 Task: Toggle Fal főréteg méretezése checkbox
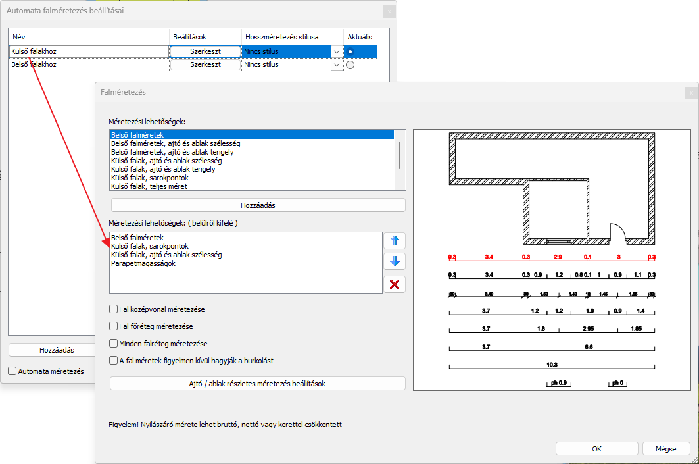[x=113, y=326]
